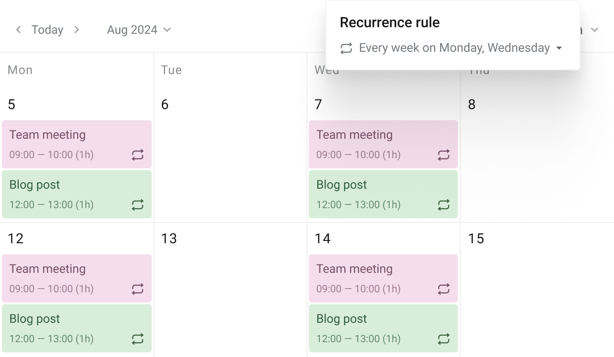Select the 'Recurrence rule' popup heading

(x=390, y=22)
